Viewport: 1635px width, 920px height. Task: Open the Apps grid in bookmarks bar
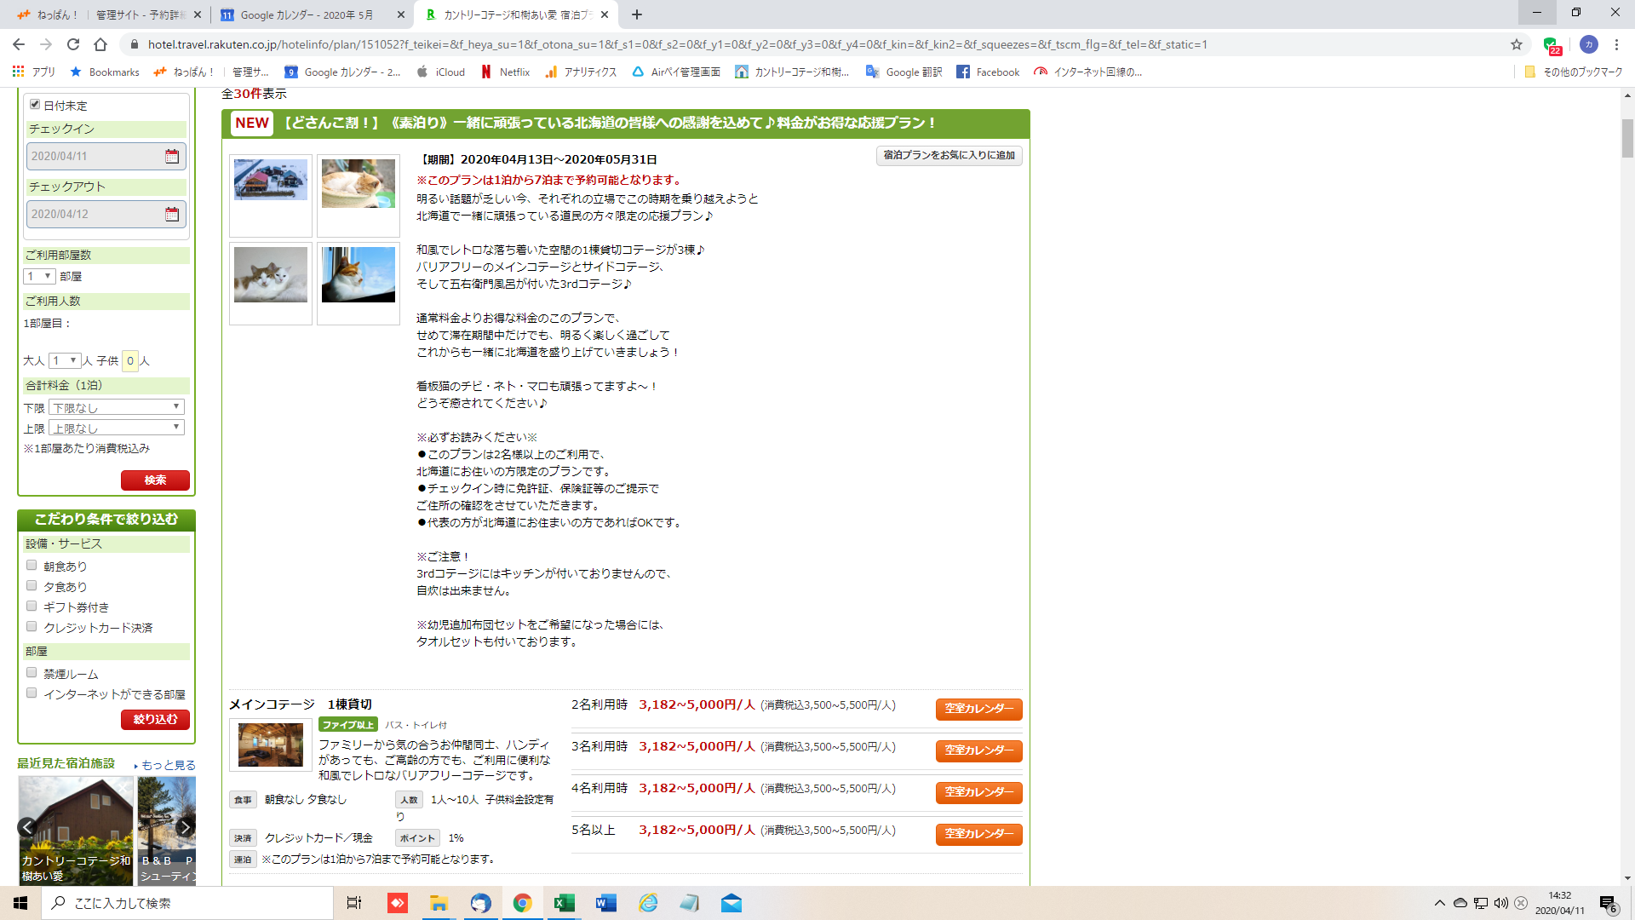pyautogui.click(x=33, y=72)
